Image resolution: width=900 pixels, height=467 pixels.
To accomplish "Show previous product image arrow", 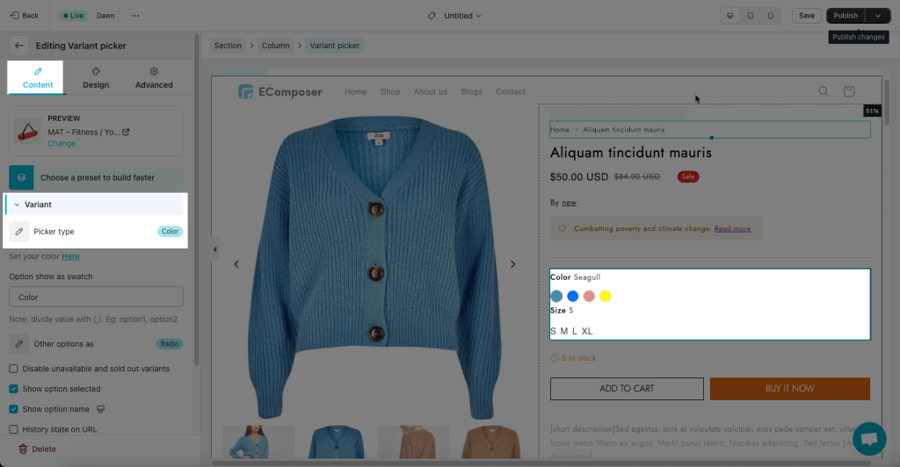I will click(236, 264).
